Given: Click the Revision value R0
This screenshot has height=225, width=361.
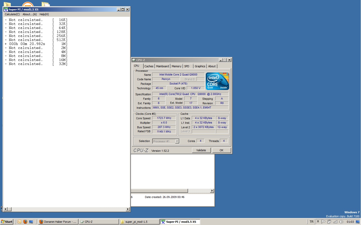Looking at the screenshot, I should tap(222, 103).
